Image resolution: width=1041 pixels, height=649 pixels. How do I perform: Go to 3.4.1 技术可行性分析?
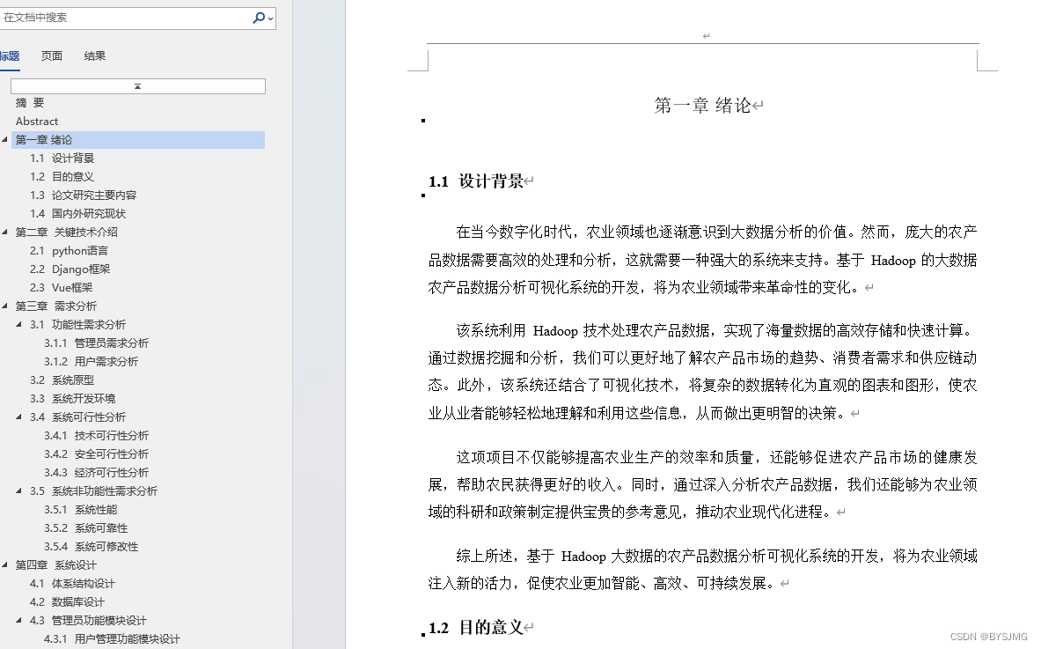(x=96, y=436)
